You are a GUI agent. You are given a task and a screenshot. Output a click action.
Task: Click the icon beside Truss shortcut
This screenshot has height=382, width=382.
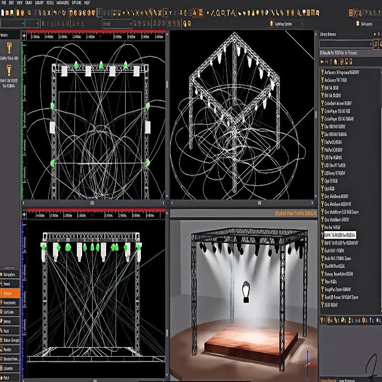coord(1,330)
